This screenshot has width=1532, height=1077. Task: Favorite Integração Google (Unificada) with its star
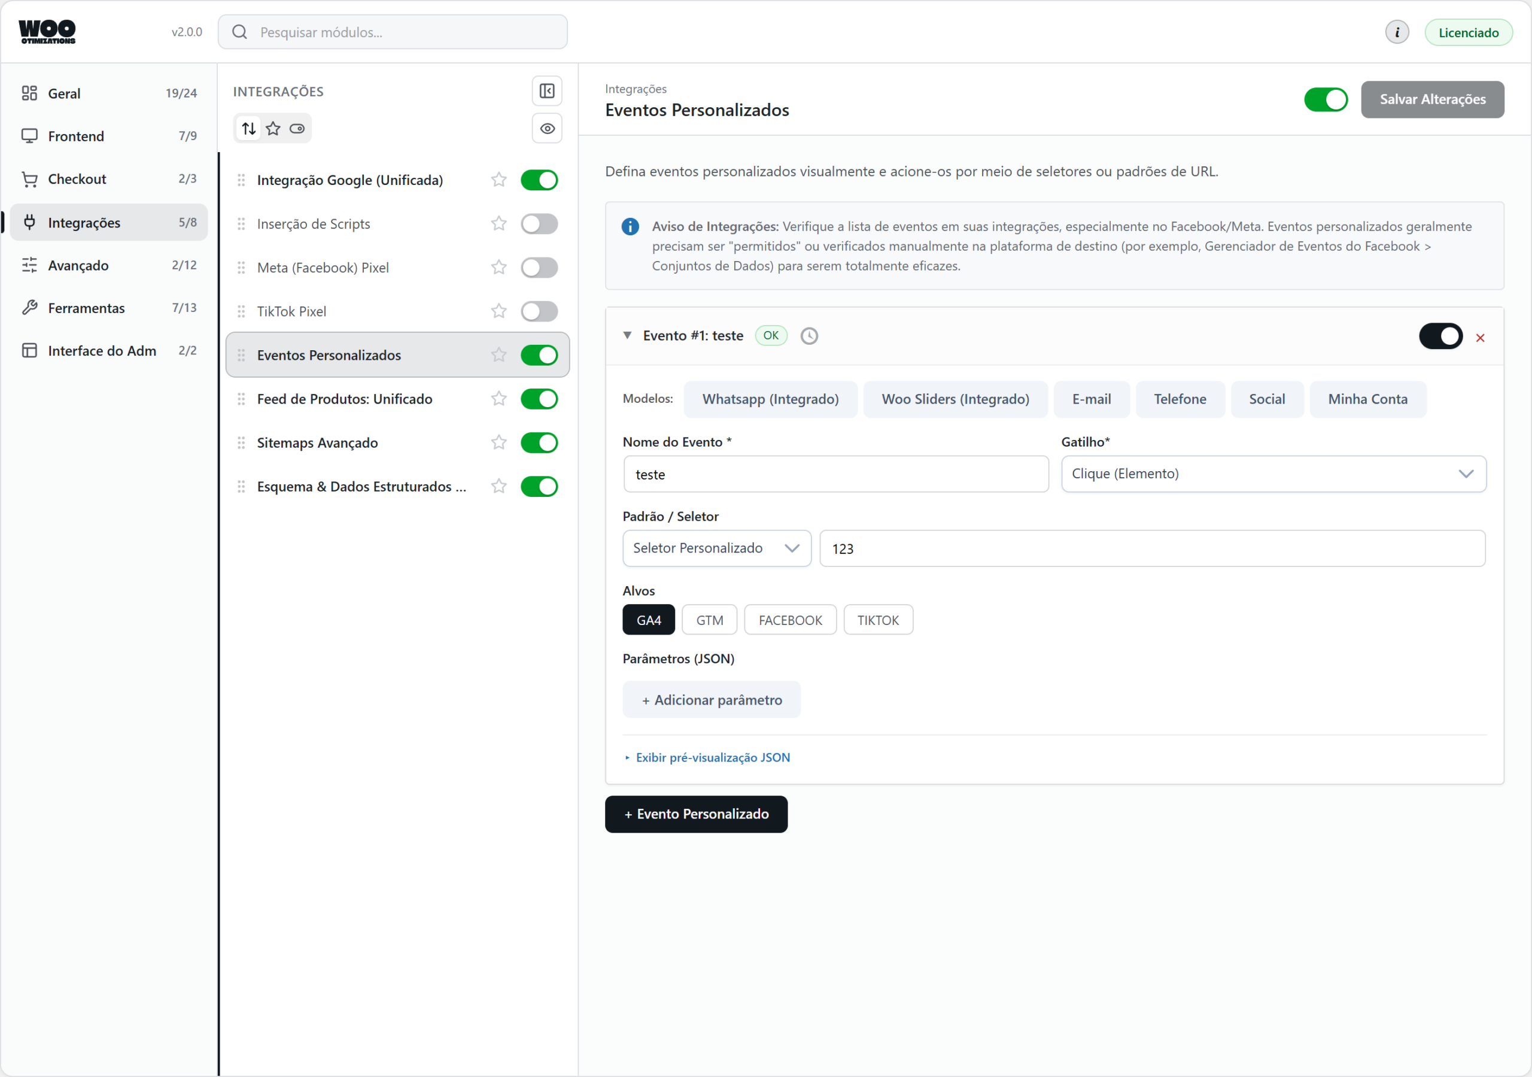[498, 180]
